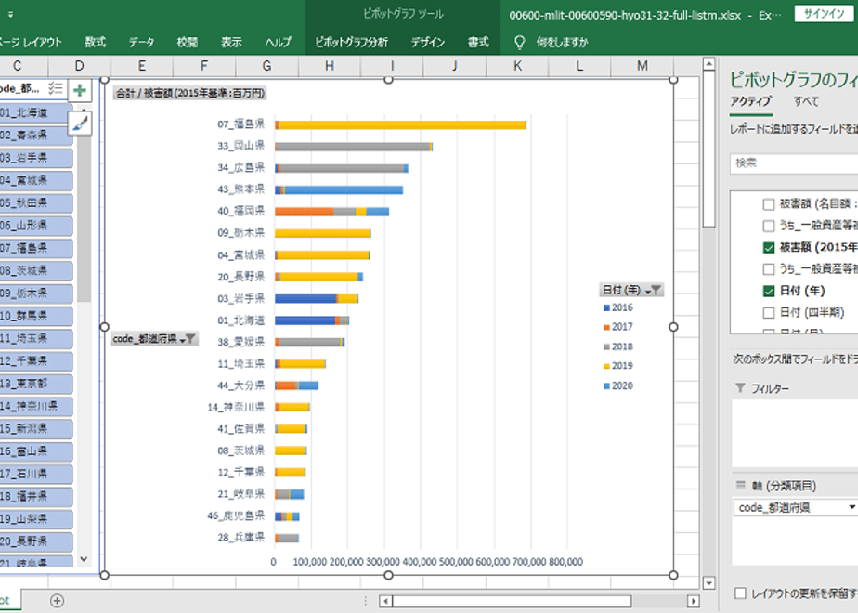Screen dimensions: 858x613
Task: Open the 表示 ribbon tab
Action: [231, 42]
